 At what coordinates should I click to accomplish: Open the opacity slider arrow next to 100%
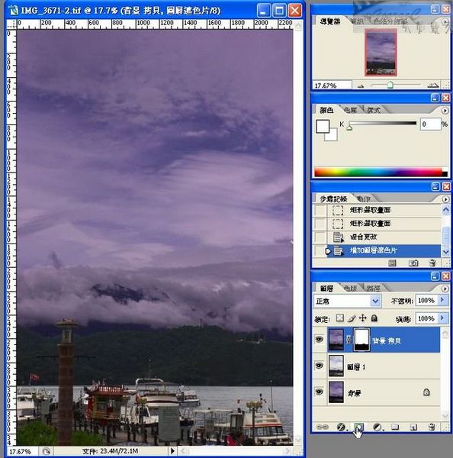(x=442, y=300)
